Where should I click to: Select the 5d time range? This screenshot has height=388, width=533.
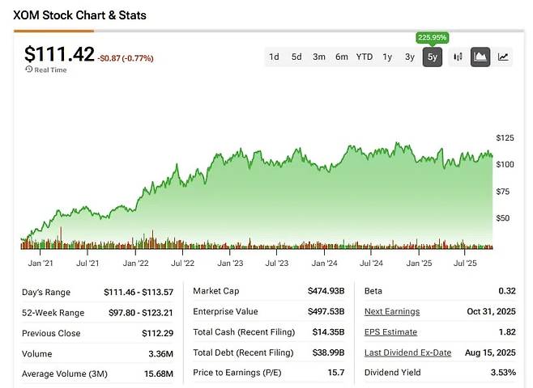point(296,57)
